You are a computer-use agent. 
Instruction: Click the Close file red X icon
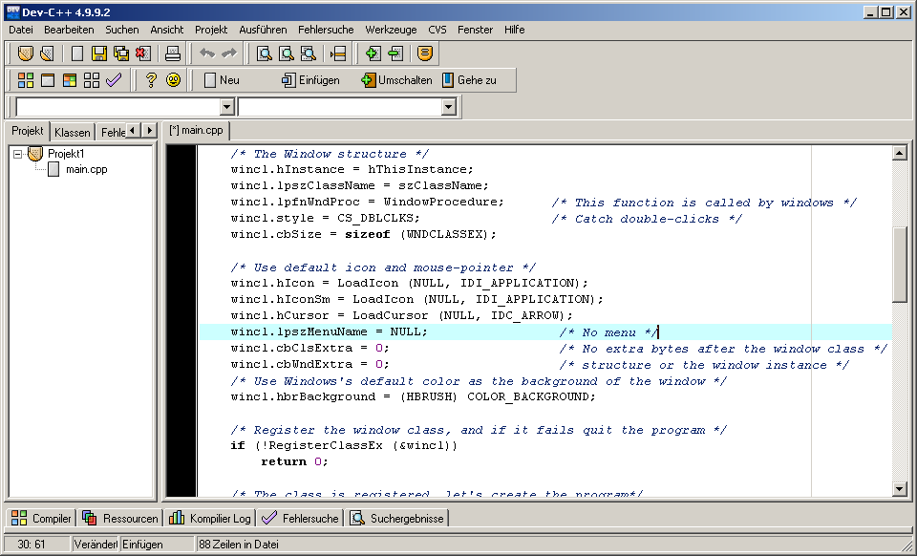142,53
